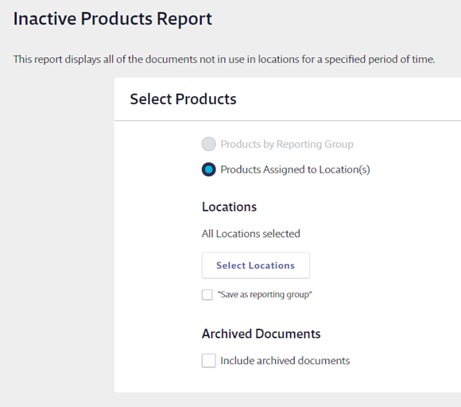This screenshot has height=407, width=461.
Task: Click the Select Products section heading
Action: 183,99
